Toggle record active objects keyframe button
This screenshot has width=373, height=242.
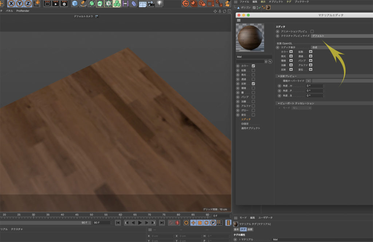point(170,223)
